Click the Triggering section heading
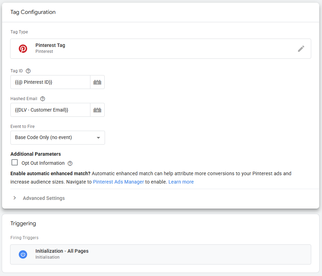 23,224
